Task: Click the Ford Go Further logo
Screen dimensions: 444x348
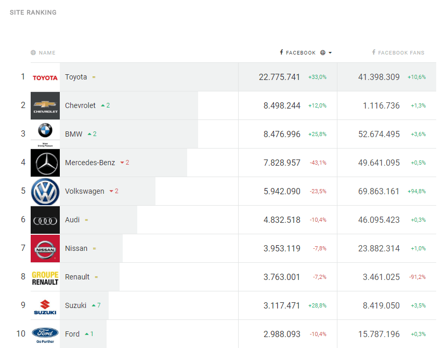Action: [x=45, y=334]
